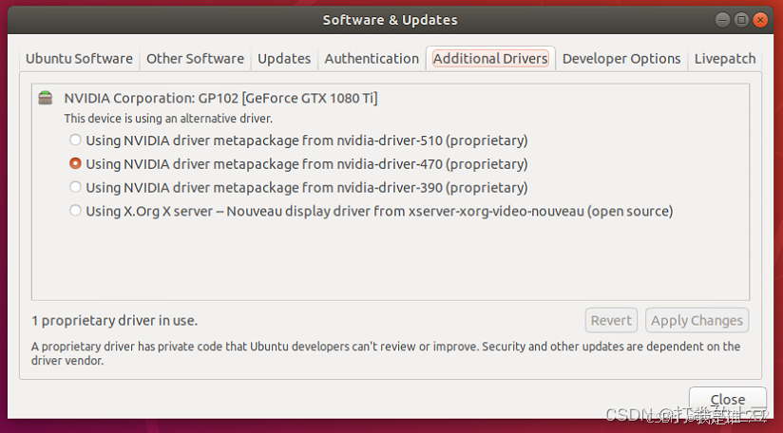Viewport: 783px width, 433px height.
Task: Click the Software & Updates title bar text
Action: coord(390,20)
